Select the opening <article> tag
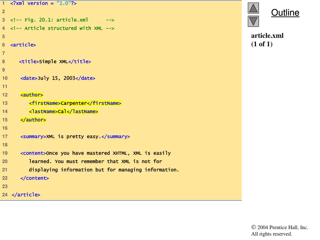Screen dimensions: 320x240 [x=23, y=45]
